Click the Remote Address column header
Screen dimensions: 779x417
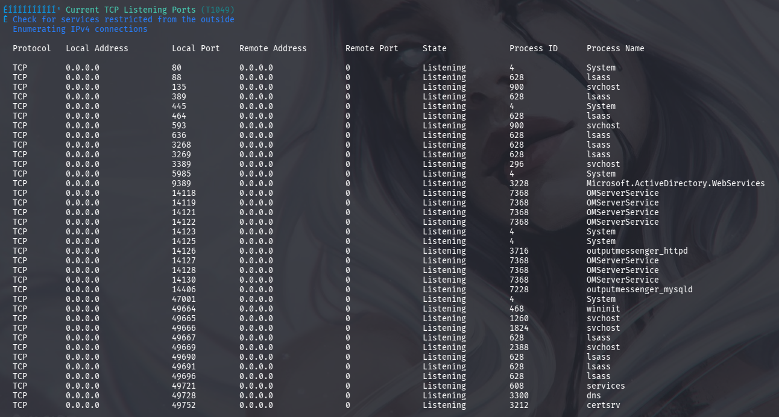tap(273, 48)
